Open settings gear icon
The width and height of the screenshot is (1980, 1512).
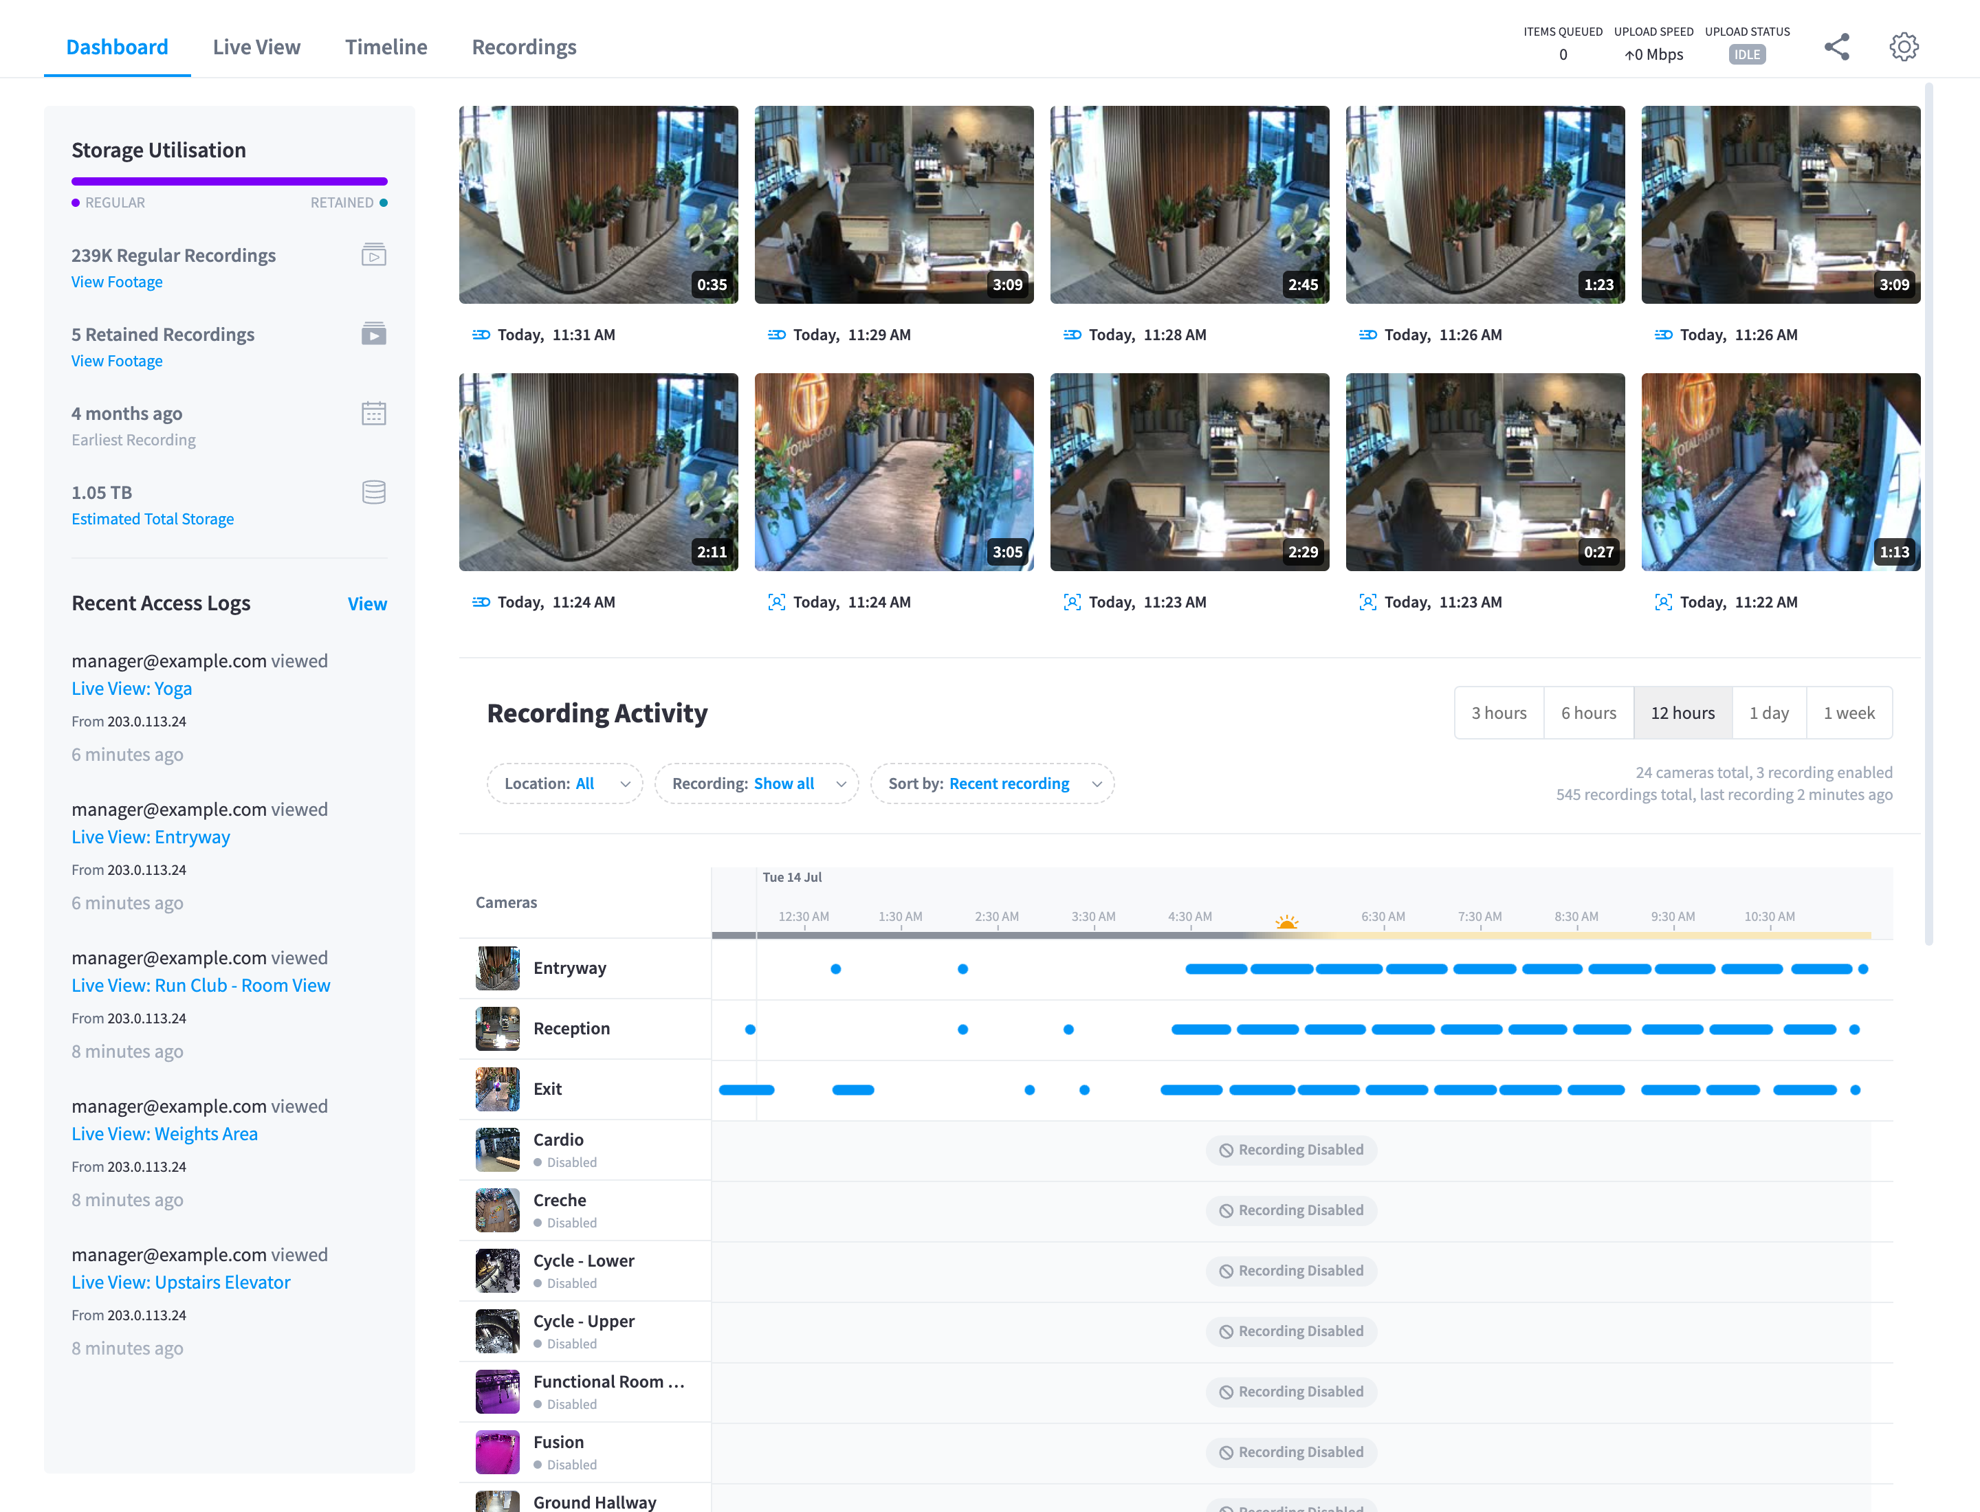point(1904,47)
